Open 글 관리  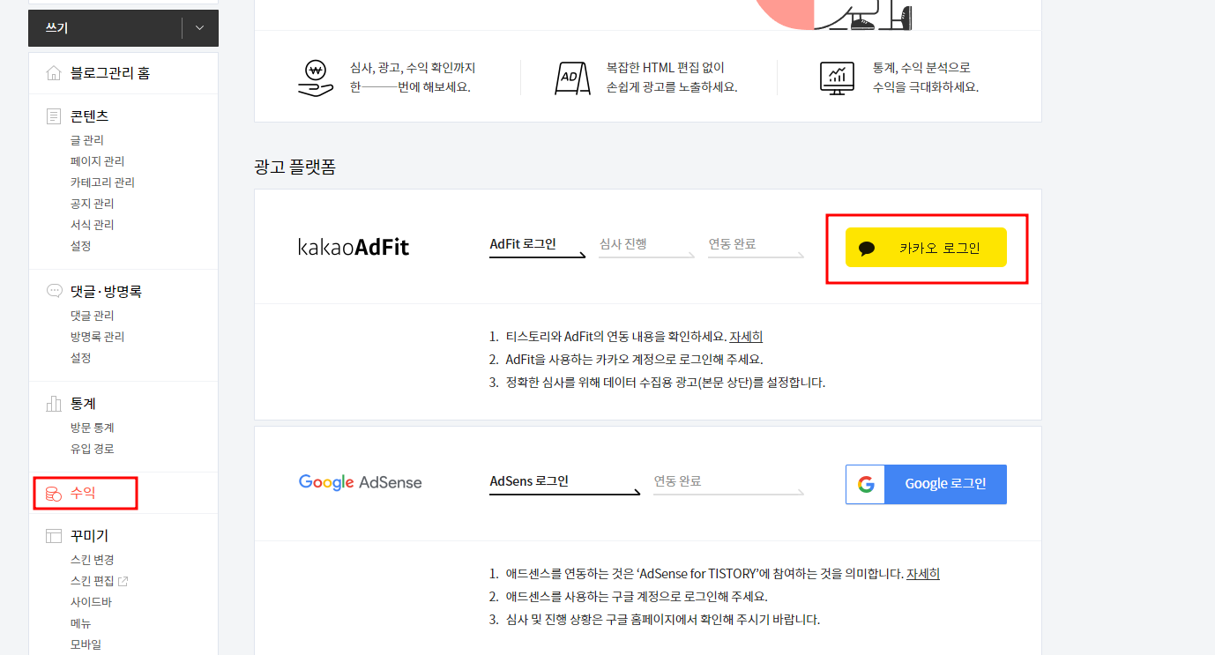(87, 140)
